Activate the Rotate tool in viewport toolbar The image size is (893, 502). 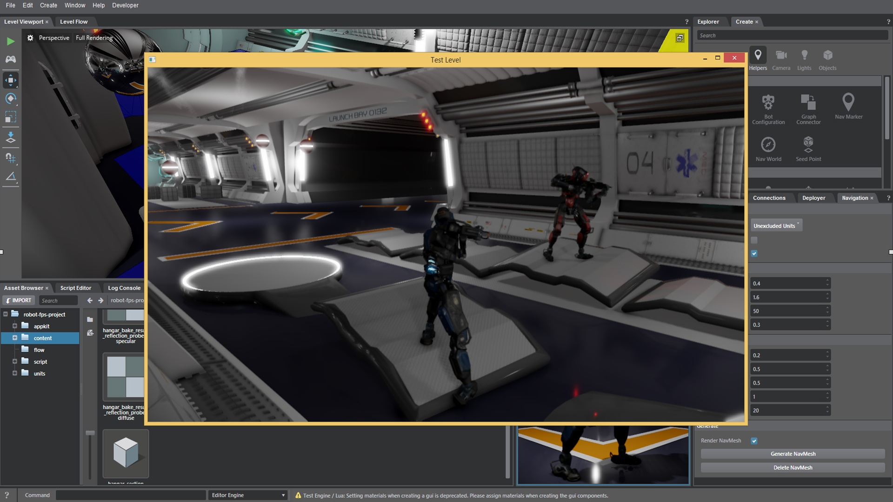(x=10, y=99)
